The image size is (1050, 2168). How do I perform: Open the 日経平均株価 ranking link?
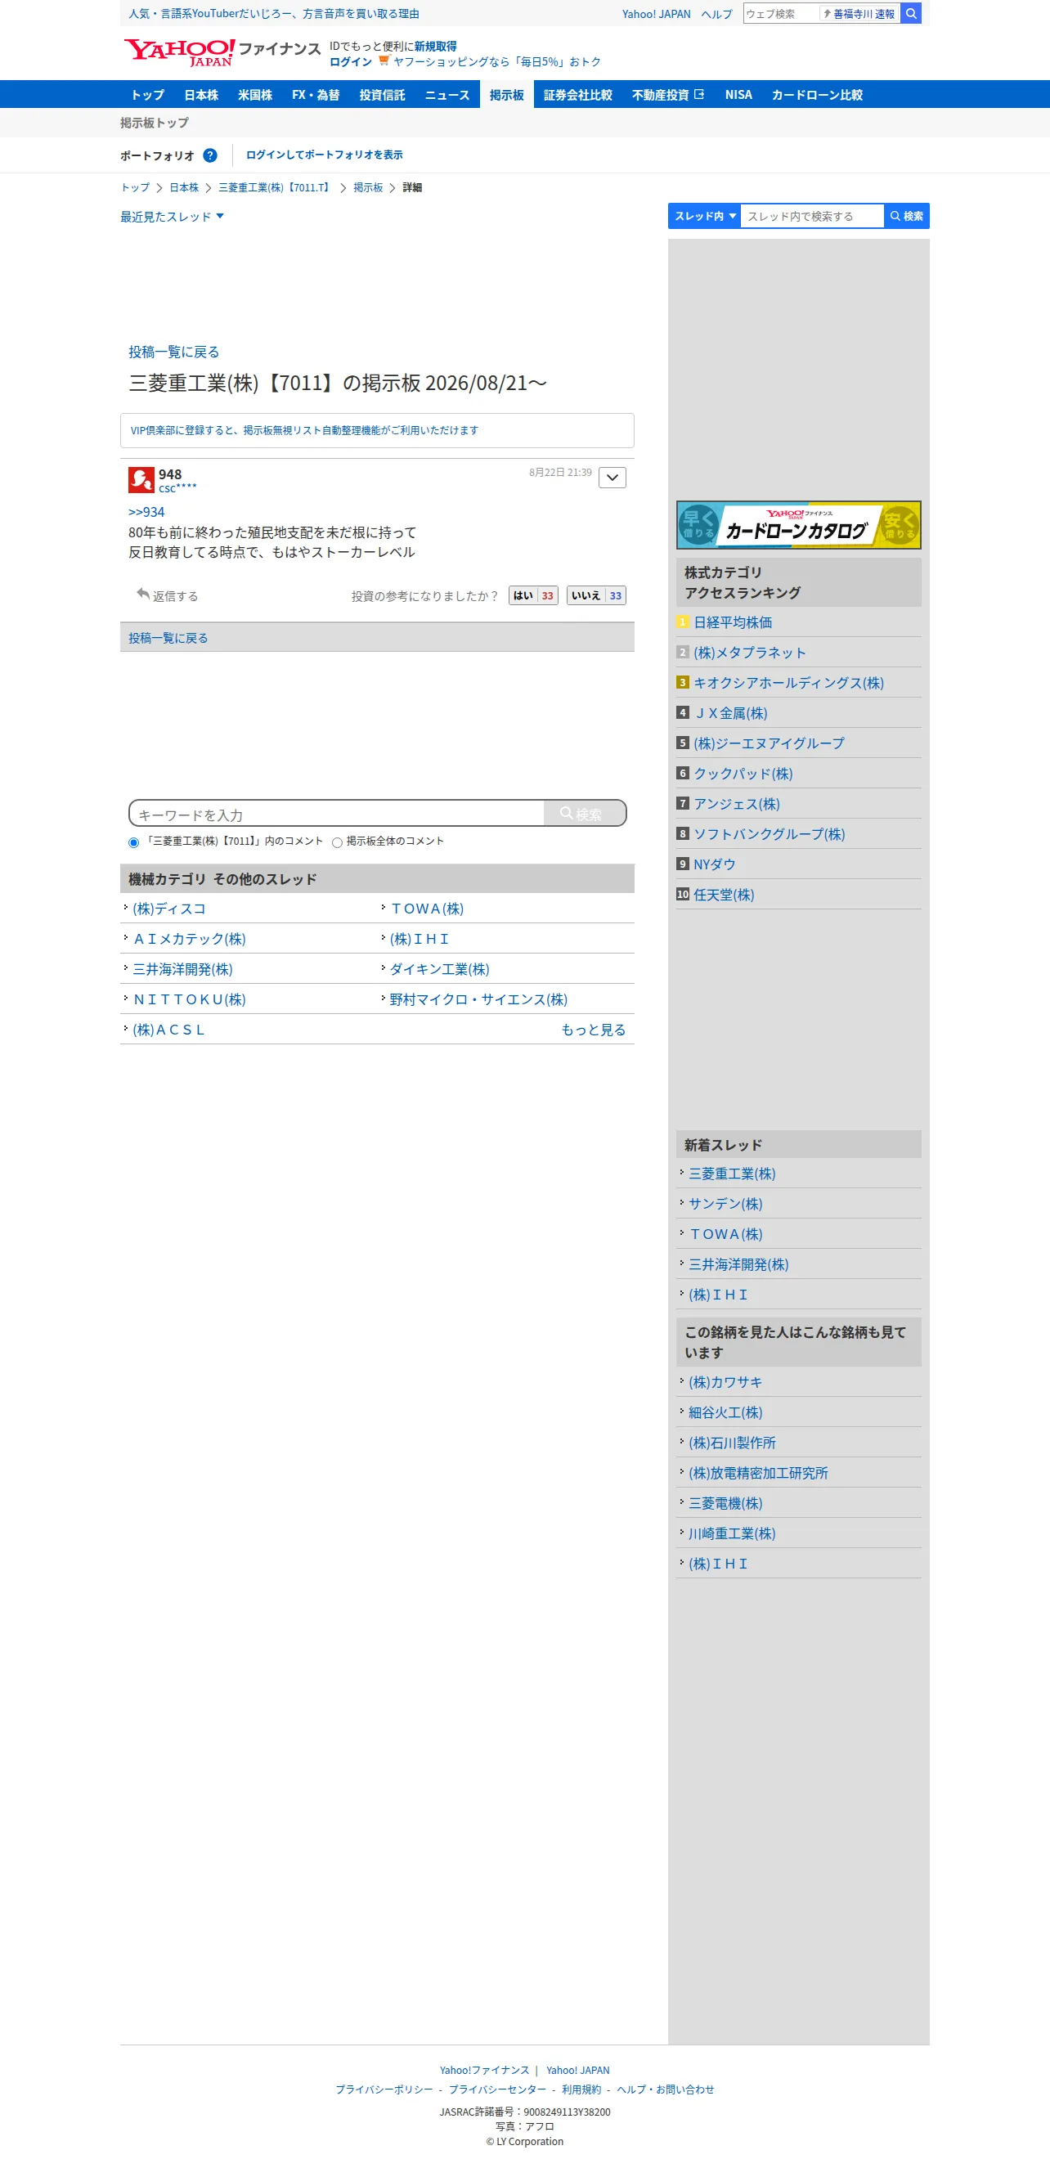(x=732, y=622)
